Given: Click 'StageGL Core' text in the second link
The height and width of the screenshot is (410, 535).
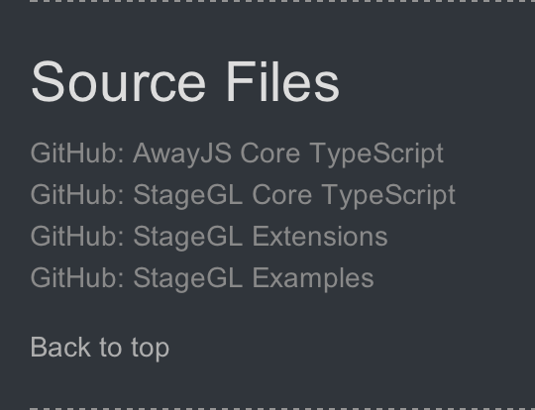Looking at the screenshot, I should 223,195.
